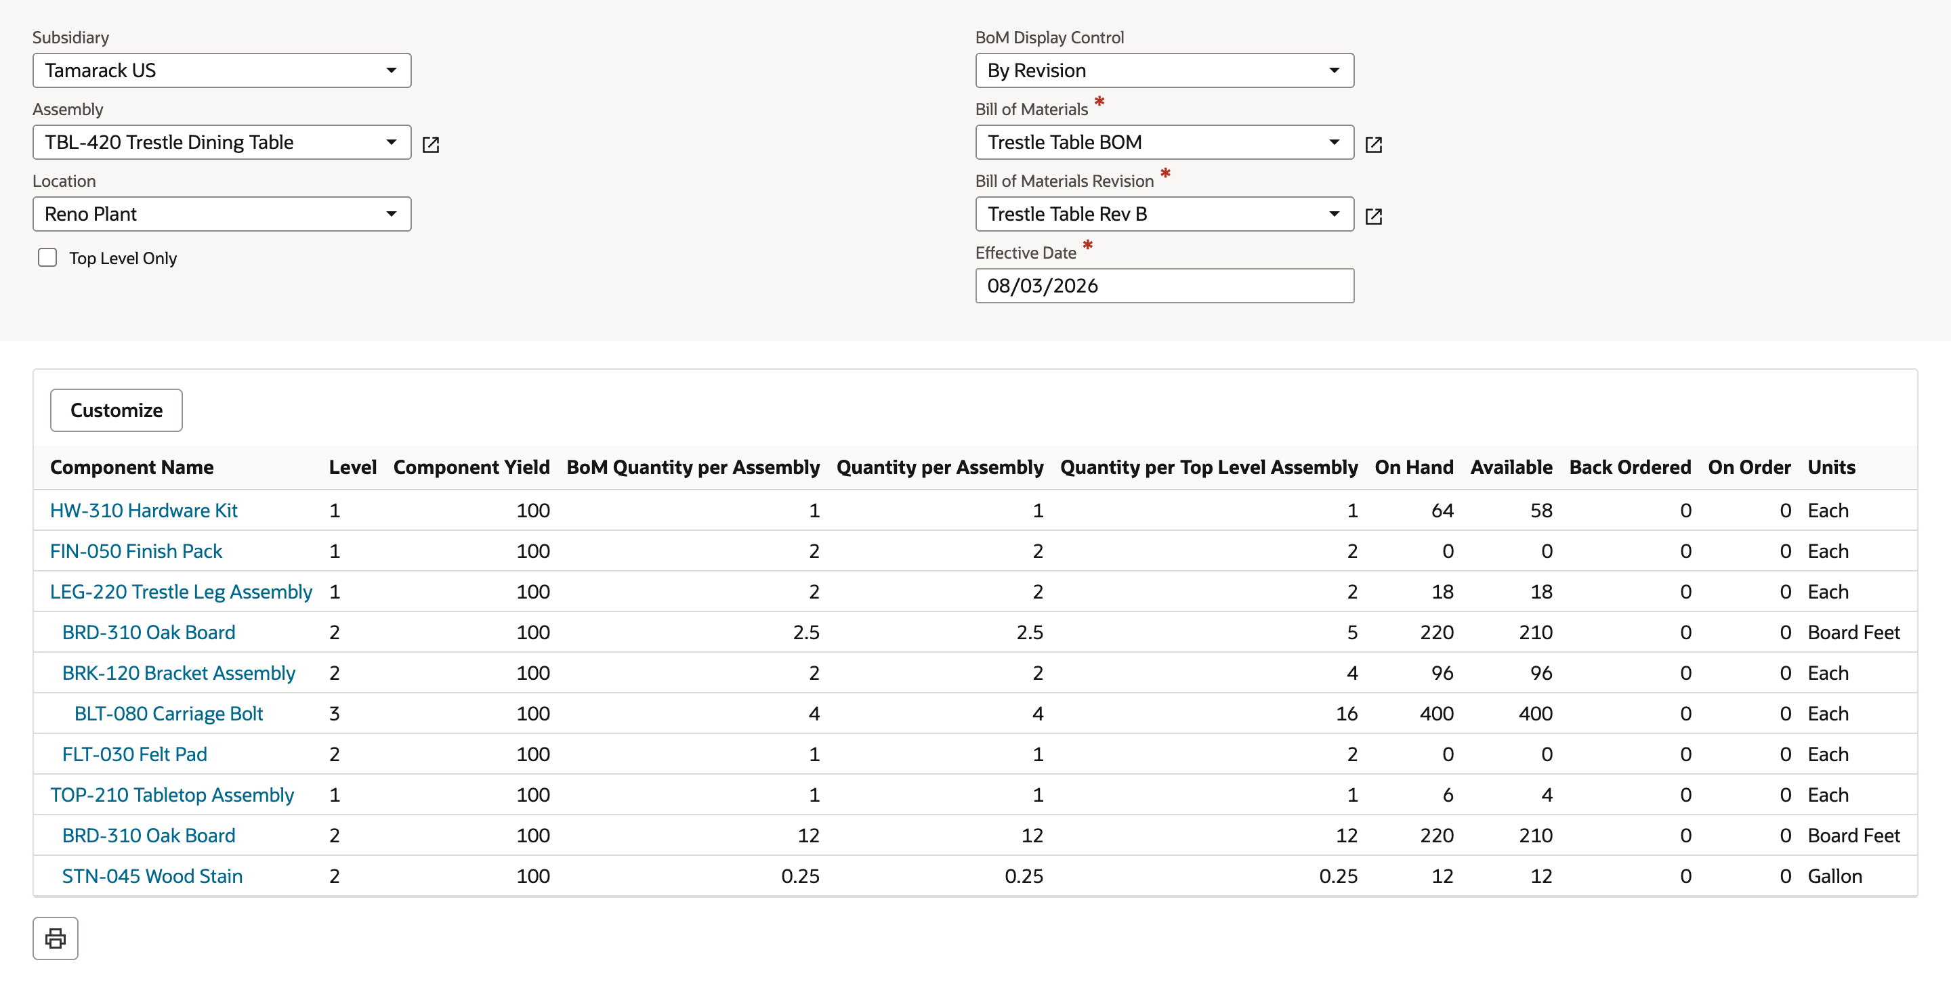The width and height of the screenshot is (1951, 994).
Task: Click the Effective Date input field
Action: [1164, 286]
